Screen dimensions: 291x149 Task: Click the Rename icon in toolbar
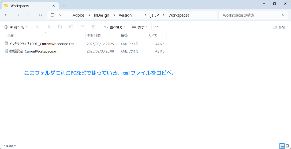click(71, 27)
